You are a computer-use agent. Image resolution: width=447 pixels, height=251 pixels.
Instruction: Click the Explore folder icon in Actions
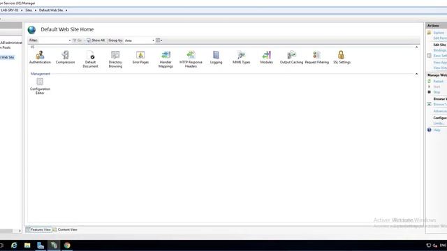[x=430, y=33]
